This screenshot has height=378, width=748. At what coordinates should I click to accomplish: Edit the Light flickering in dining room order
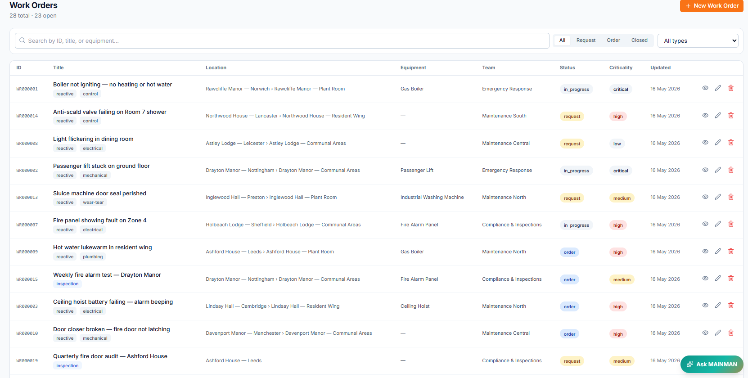(718, 143)
